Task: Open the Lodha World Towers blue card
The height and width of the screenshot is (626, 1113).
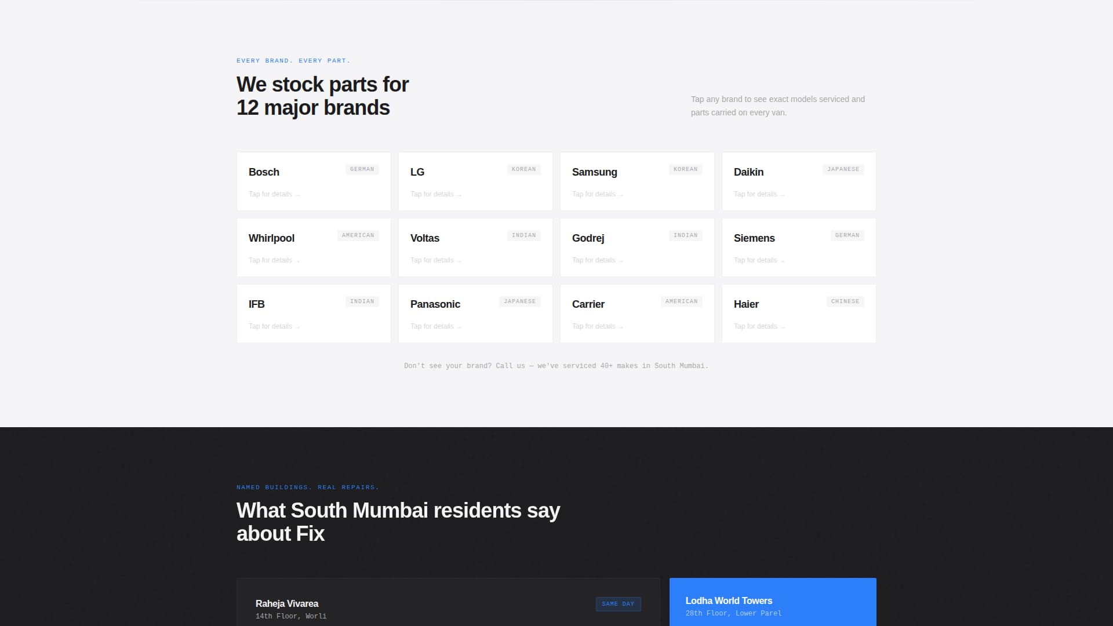Action: (x=773, y=602)
